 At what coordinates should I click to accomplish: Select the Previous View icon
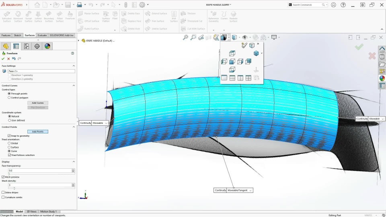[201, 37]
